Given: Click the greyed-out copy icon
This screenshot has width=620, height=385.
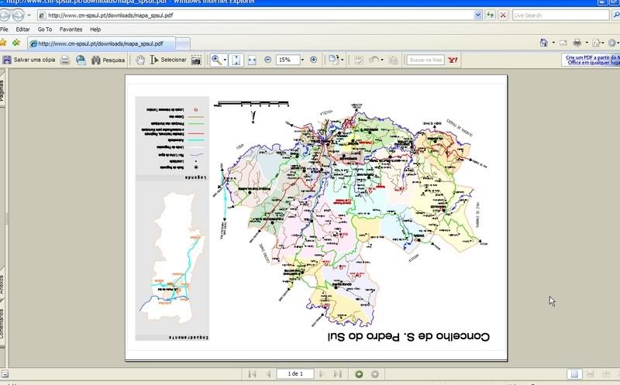Looking at the screenshot, I should pyautogui.click(x=393, y=60).
